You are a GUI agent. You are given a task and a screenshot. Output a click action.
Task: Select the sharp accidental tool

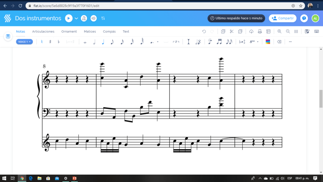50,42
